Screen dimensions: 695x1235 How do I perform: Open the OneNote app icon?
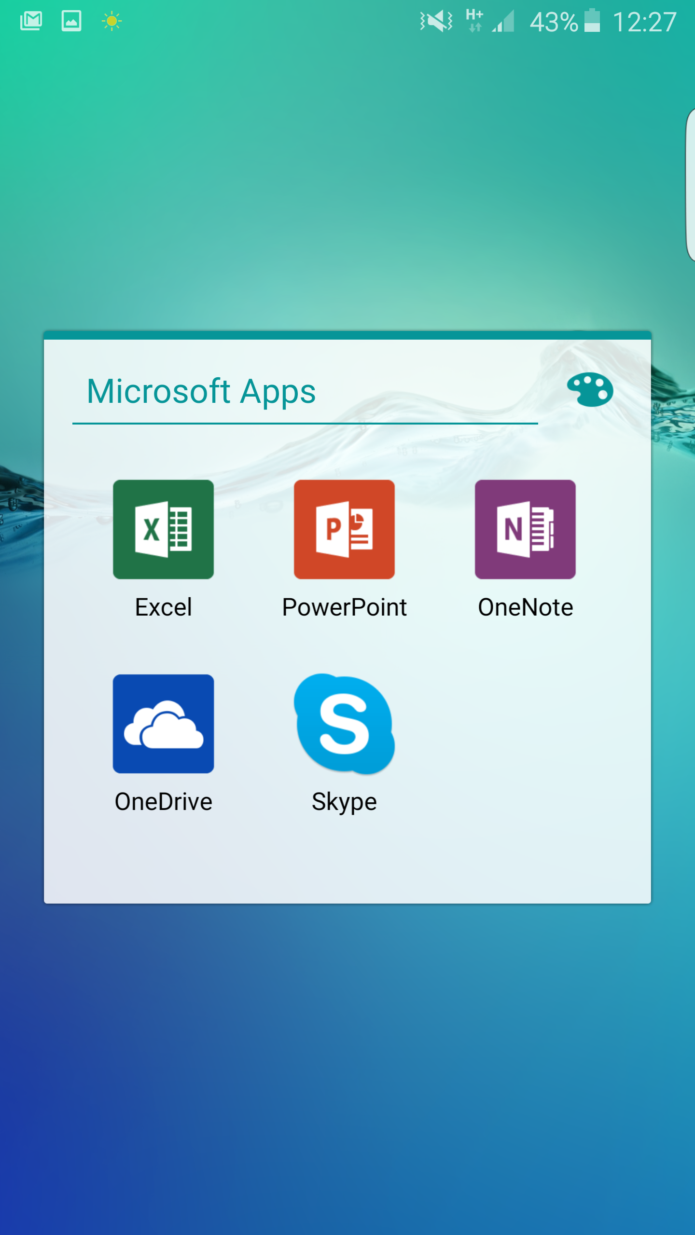[525, 529]
